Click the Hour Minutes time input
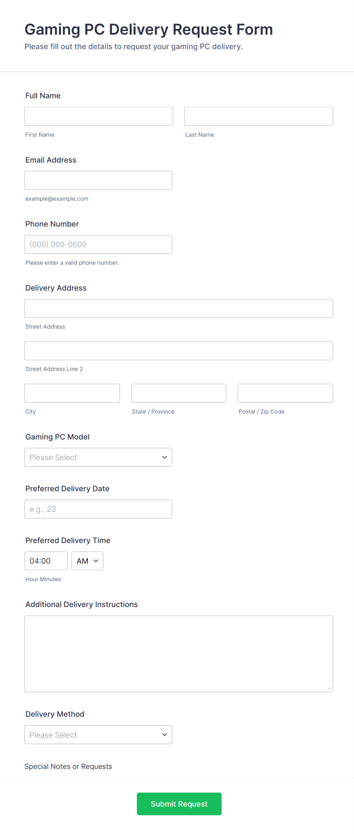 [46, 561]
